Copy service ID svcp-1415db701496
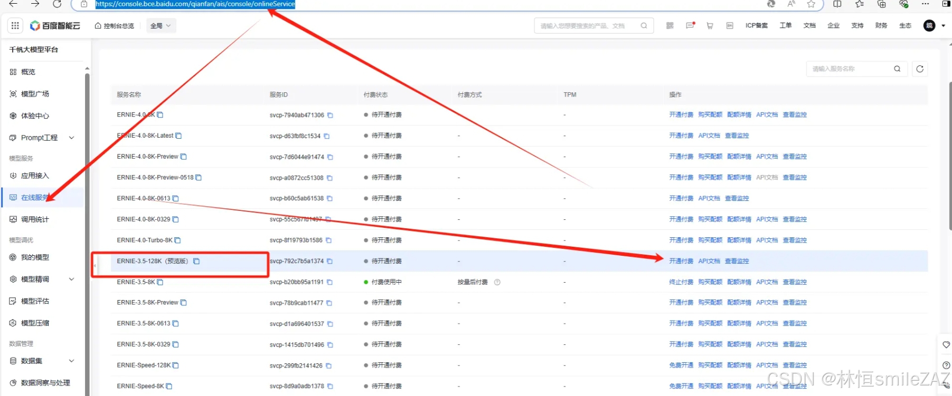Screen dimensions: 952x396 [330, 345]
